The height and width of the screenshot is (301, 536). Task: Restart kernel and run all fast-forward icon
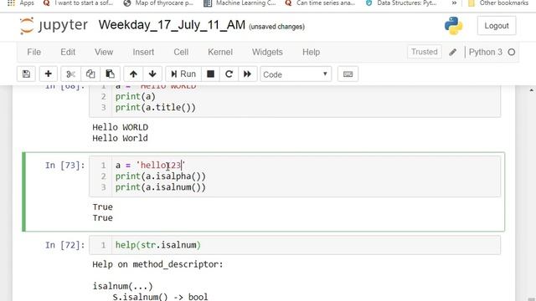[x=248, y=74]
